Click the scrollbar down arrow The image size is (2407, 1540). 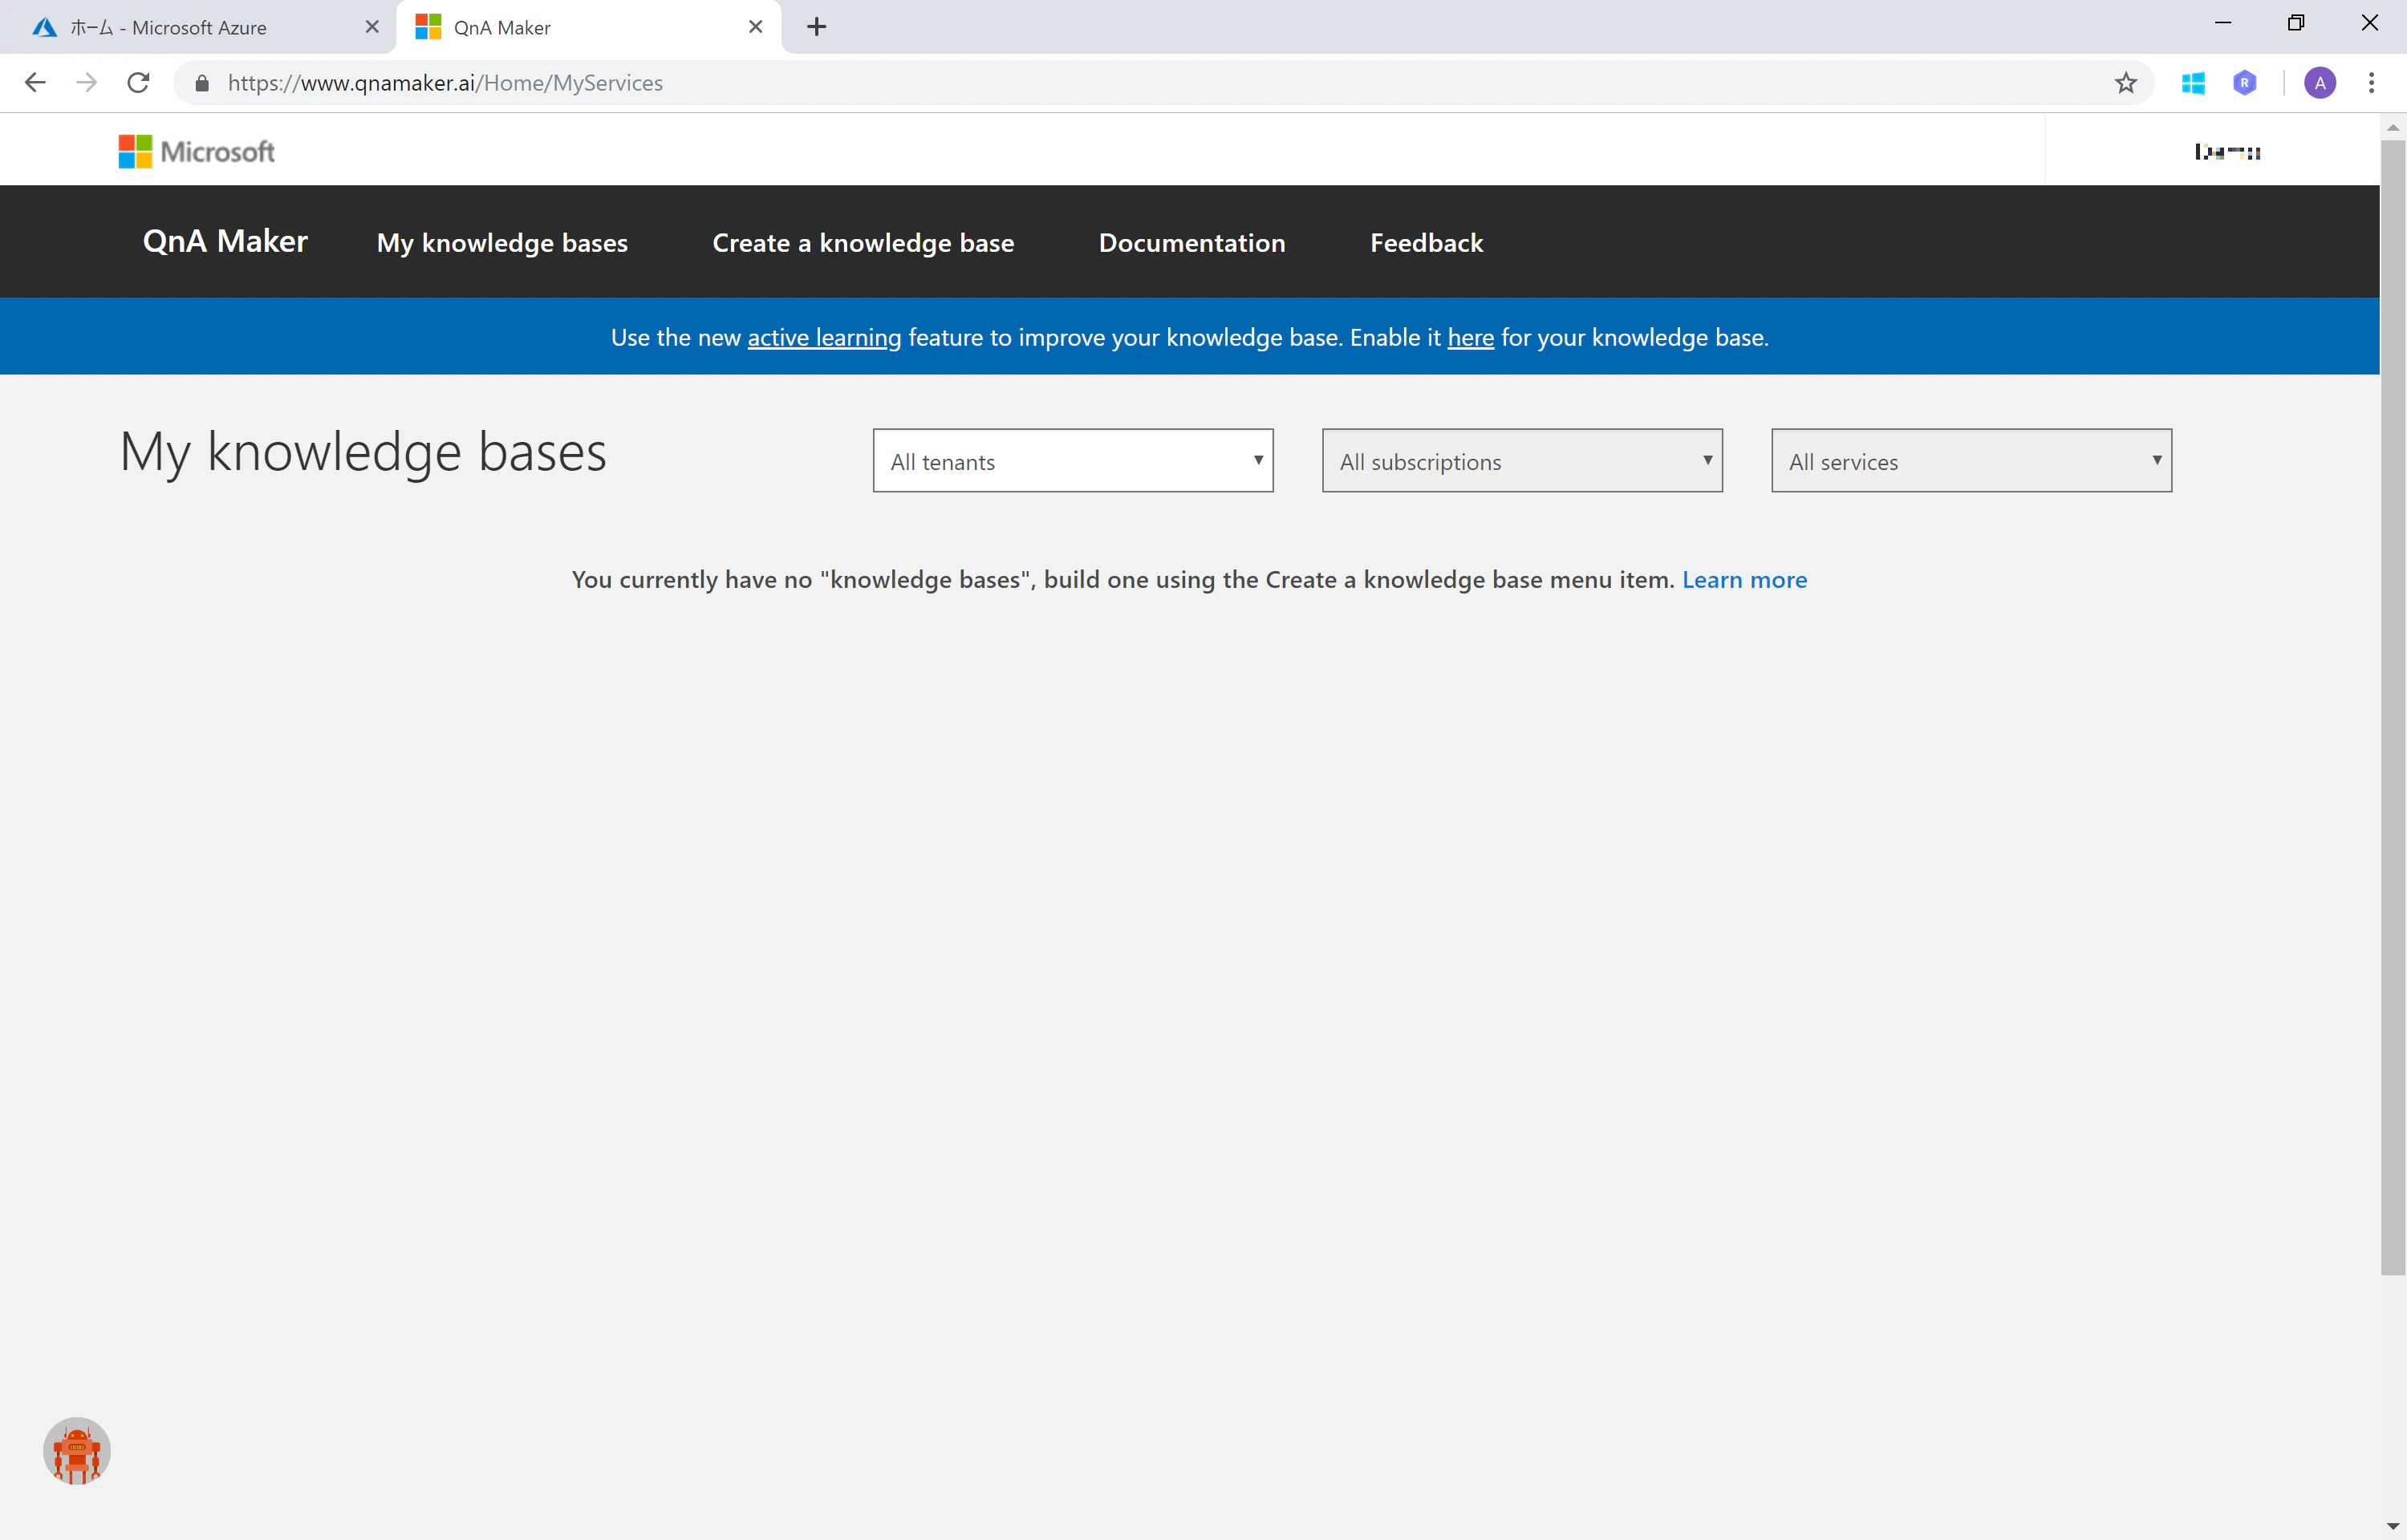[x=2393, y=1527]
